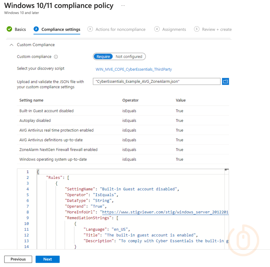Collapse the Custom Compliance section
Image resolution: width=270 pixels, height=267 pixels.
tap(11, 45)
